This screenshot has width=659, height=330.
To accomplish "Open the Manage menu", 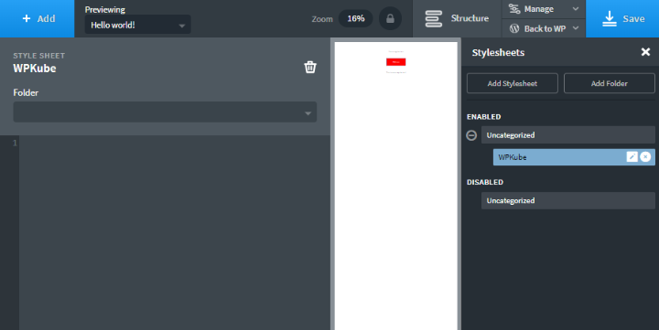I will [544, 9].
